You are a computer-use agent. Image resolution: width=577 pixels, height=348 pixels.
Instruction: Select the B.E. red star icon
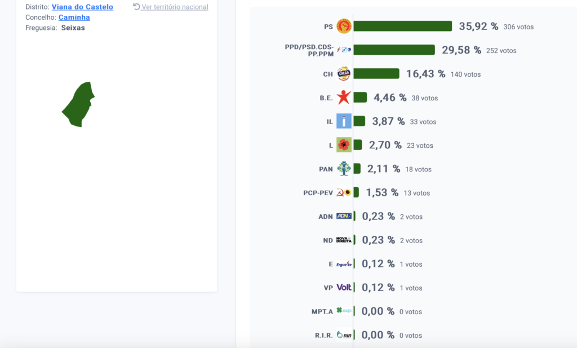pos(344,97)
